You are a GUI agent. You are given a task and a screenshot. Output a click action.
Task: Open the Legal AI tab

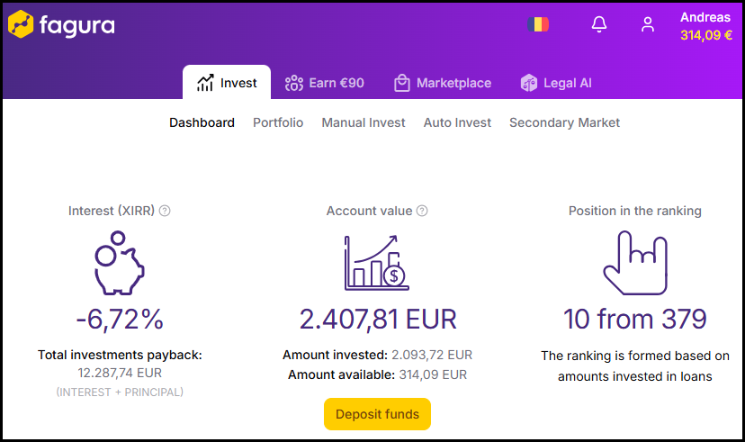(x=556, y=83)
